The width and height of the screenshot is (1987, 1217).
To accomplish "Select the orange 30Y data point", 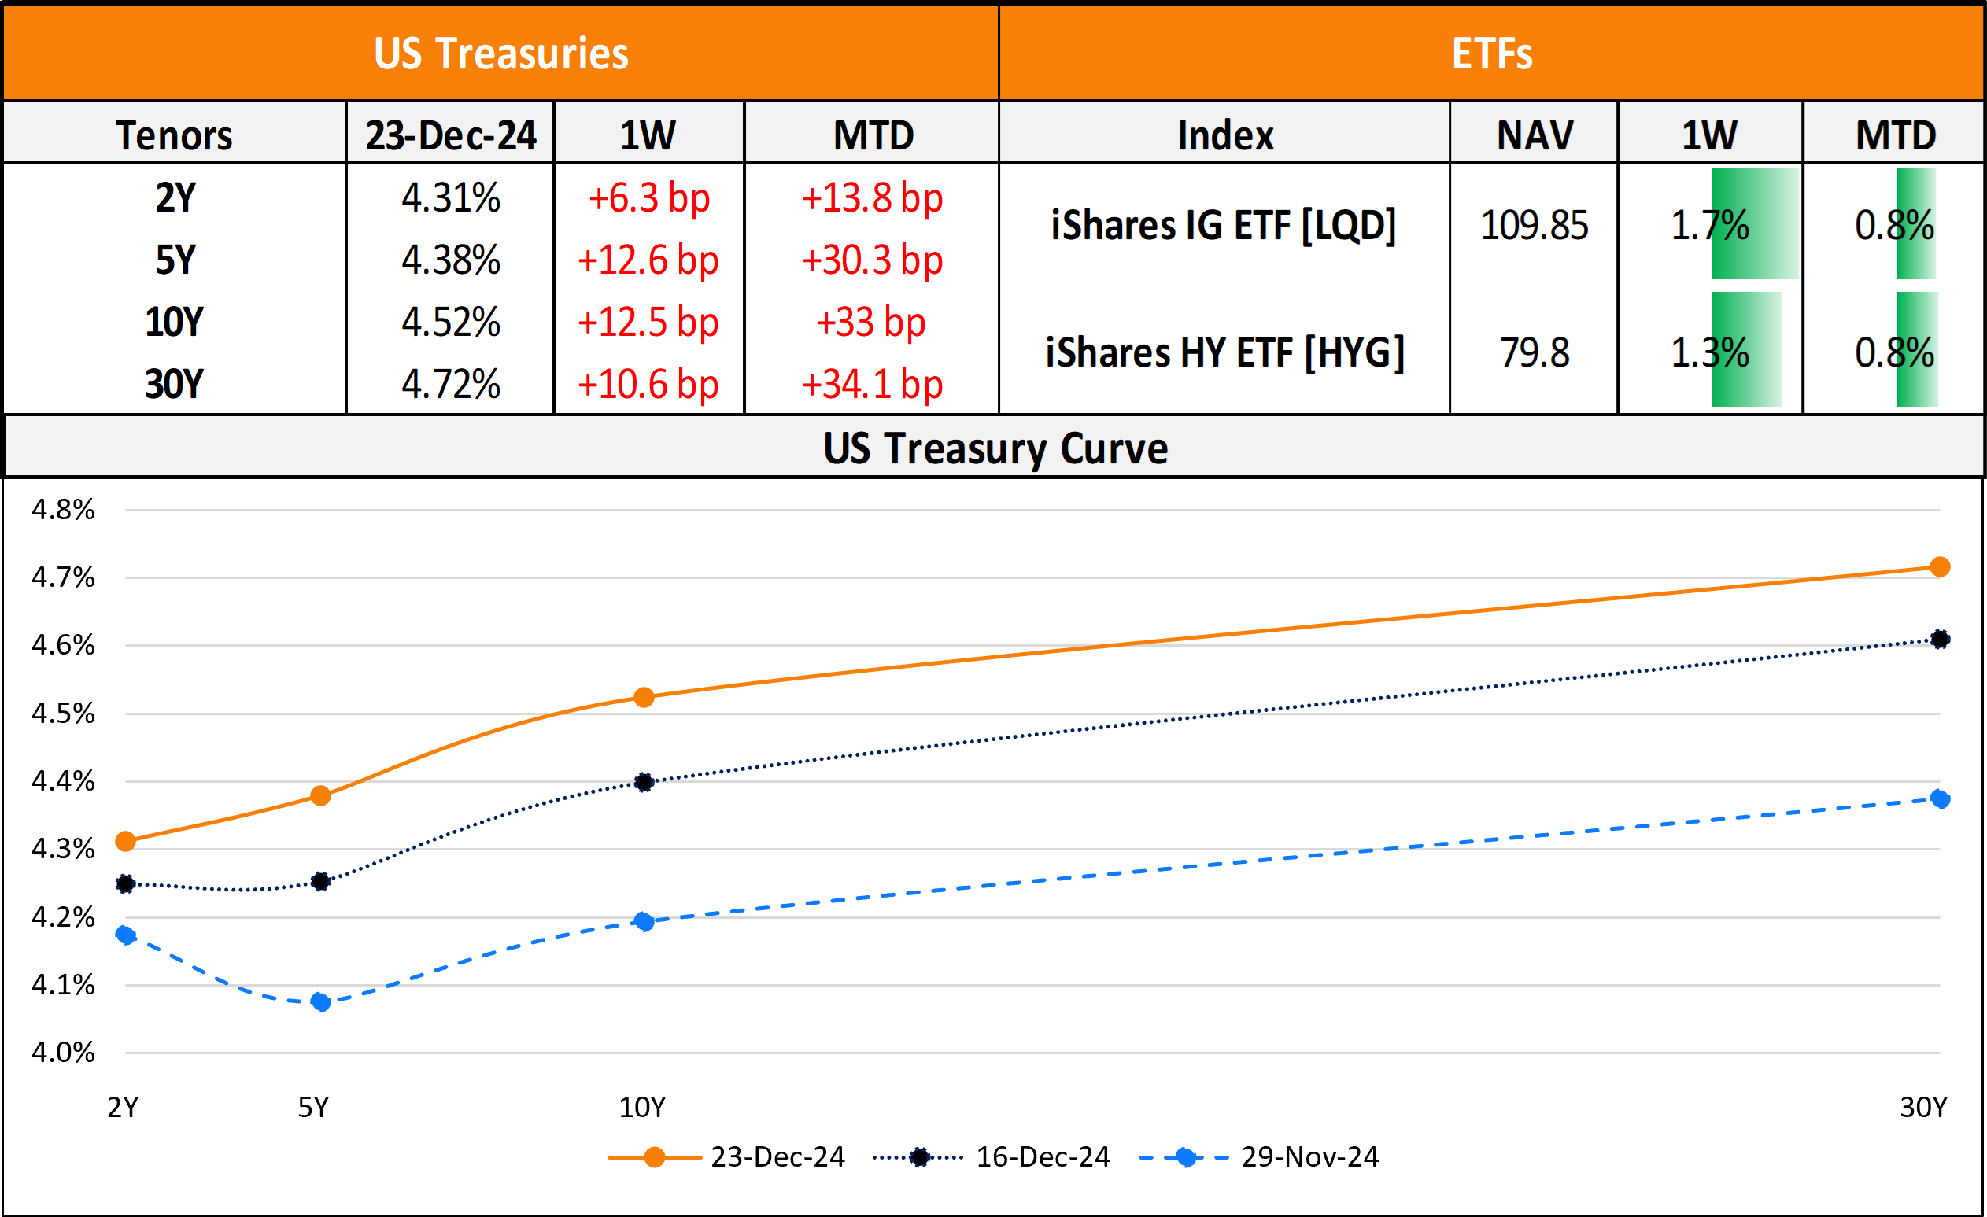I will click(x=1940, y=567).
